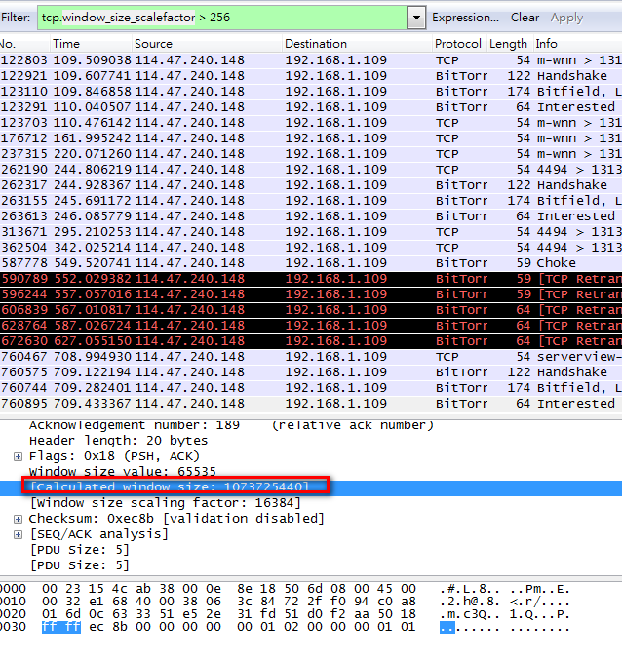Screen dimensions: 622x661
Task: Expand the SEQ/ACK analysis node
Action: (x=19, y=534)
